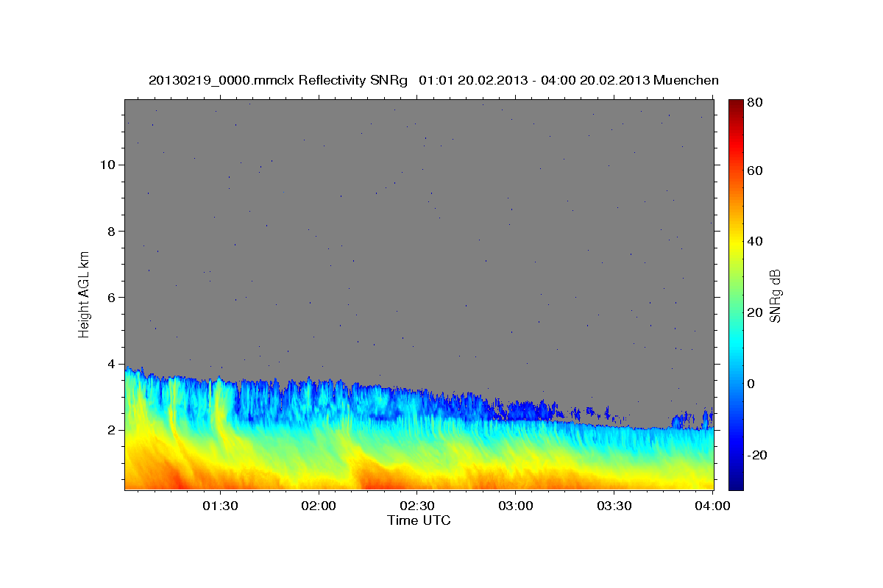The image size is (883, 588).
Task: Click the 02:00 time tick label
Action: click(x=319, y=506)
